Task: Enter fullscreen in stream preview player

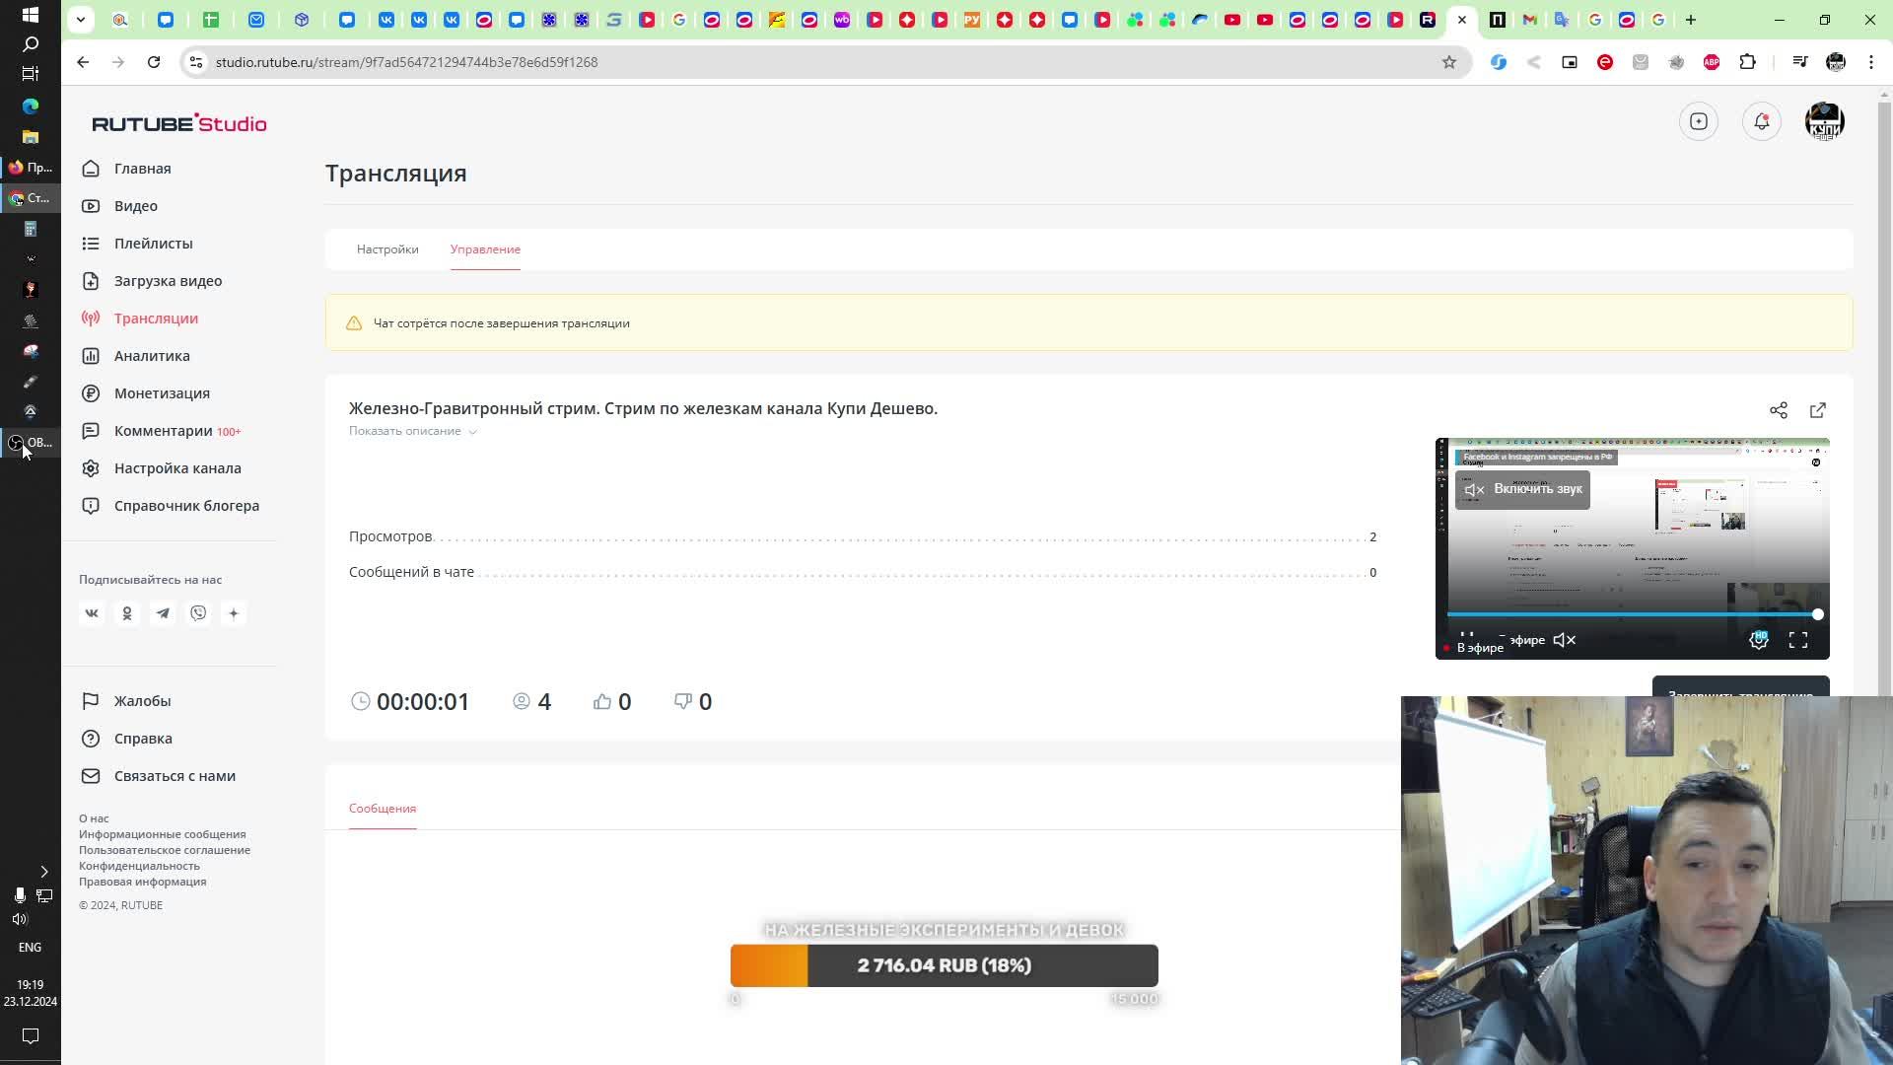Action: coord(1797,640)
